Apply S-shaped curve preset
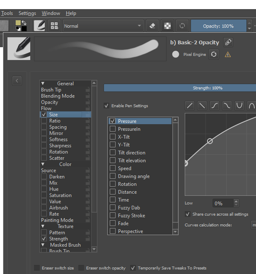Screen dimensions: 256x274 point(215,106)
